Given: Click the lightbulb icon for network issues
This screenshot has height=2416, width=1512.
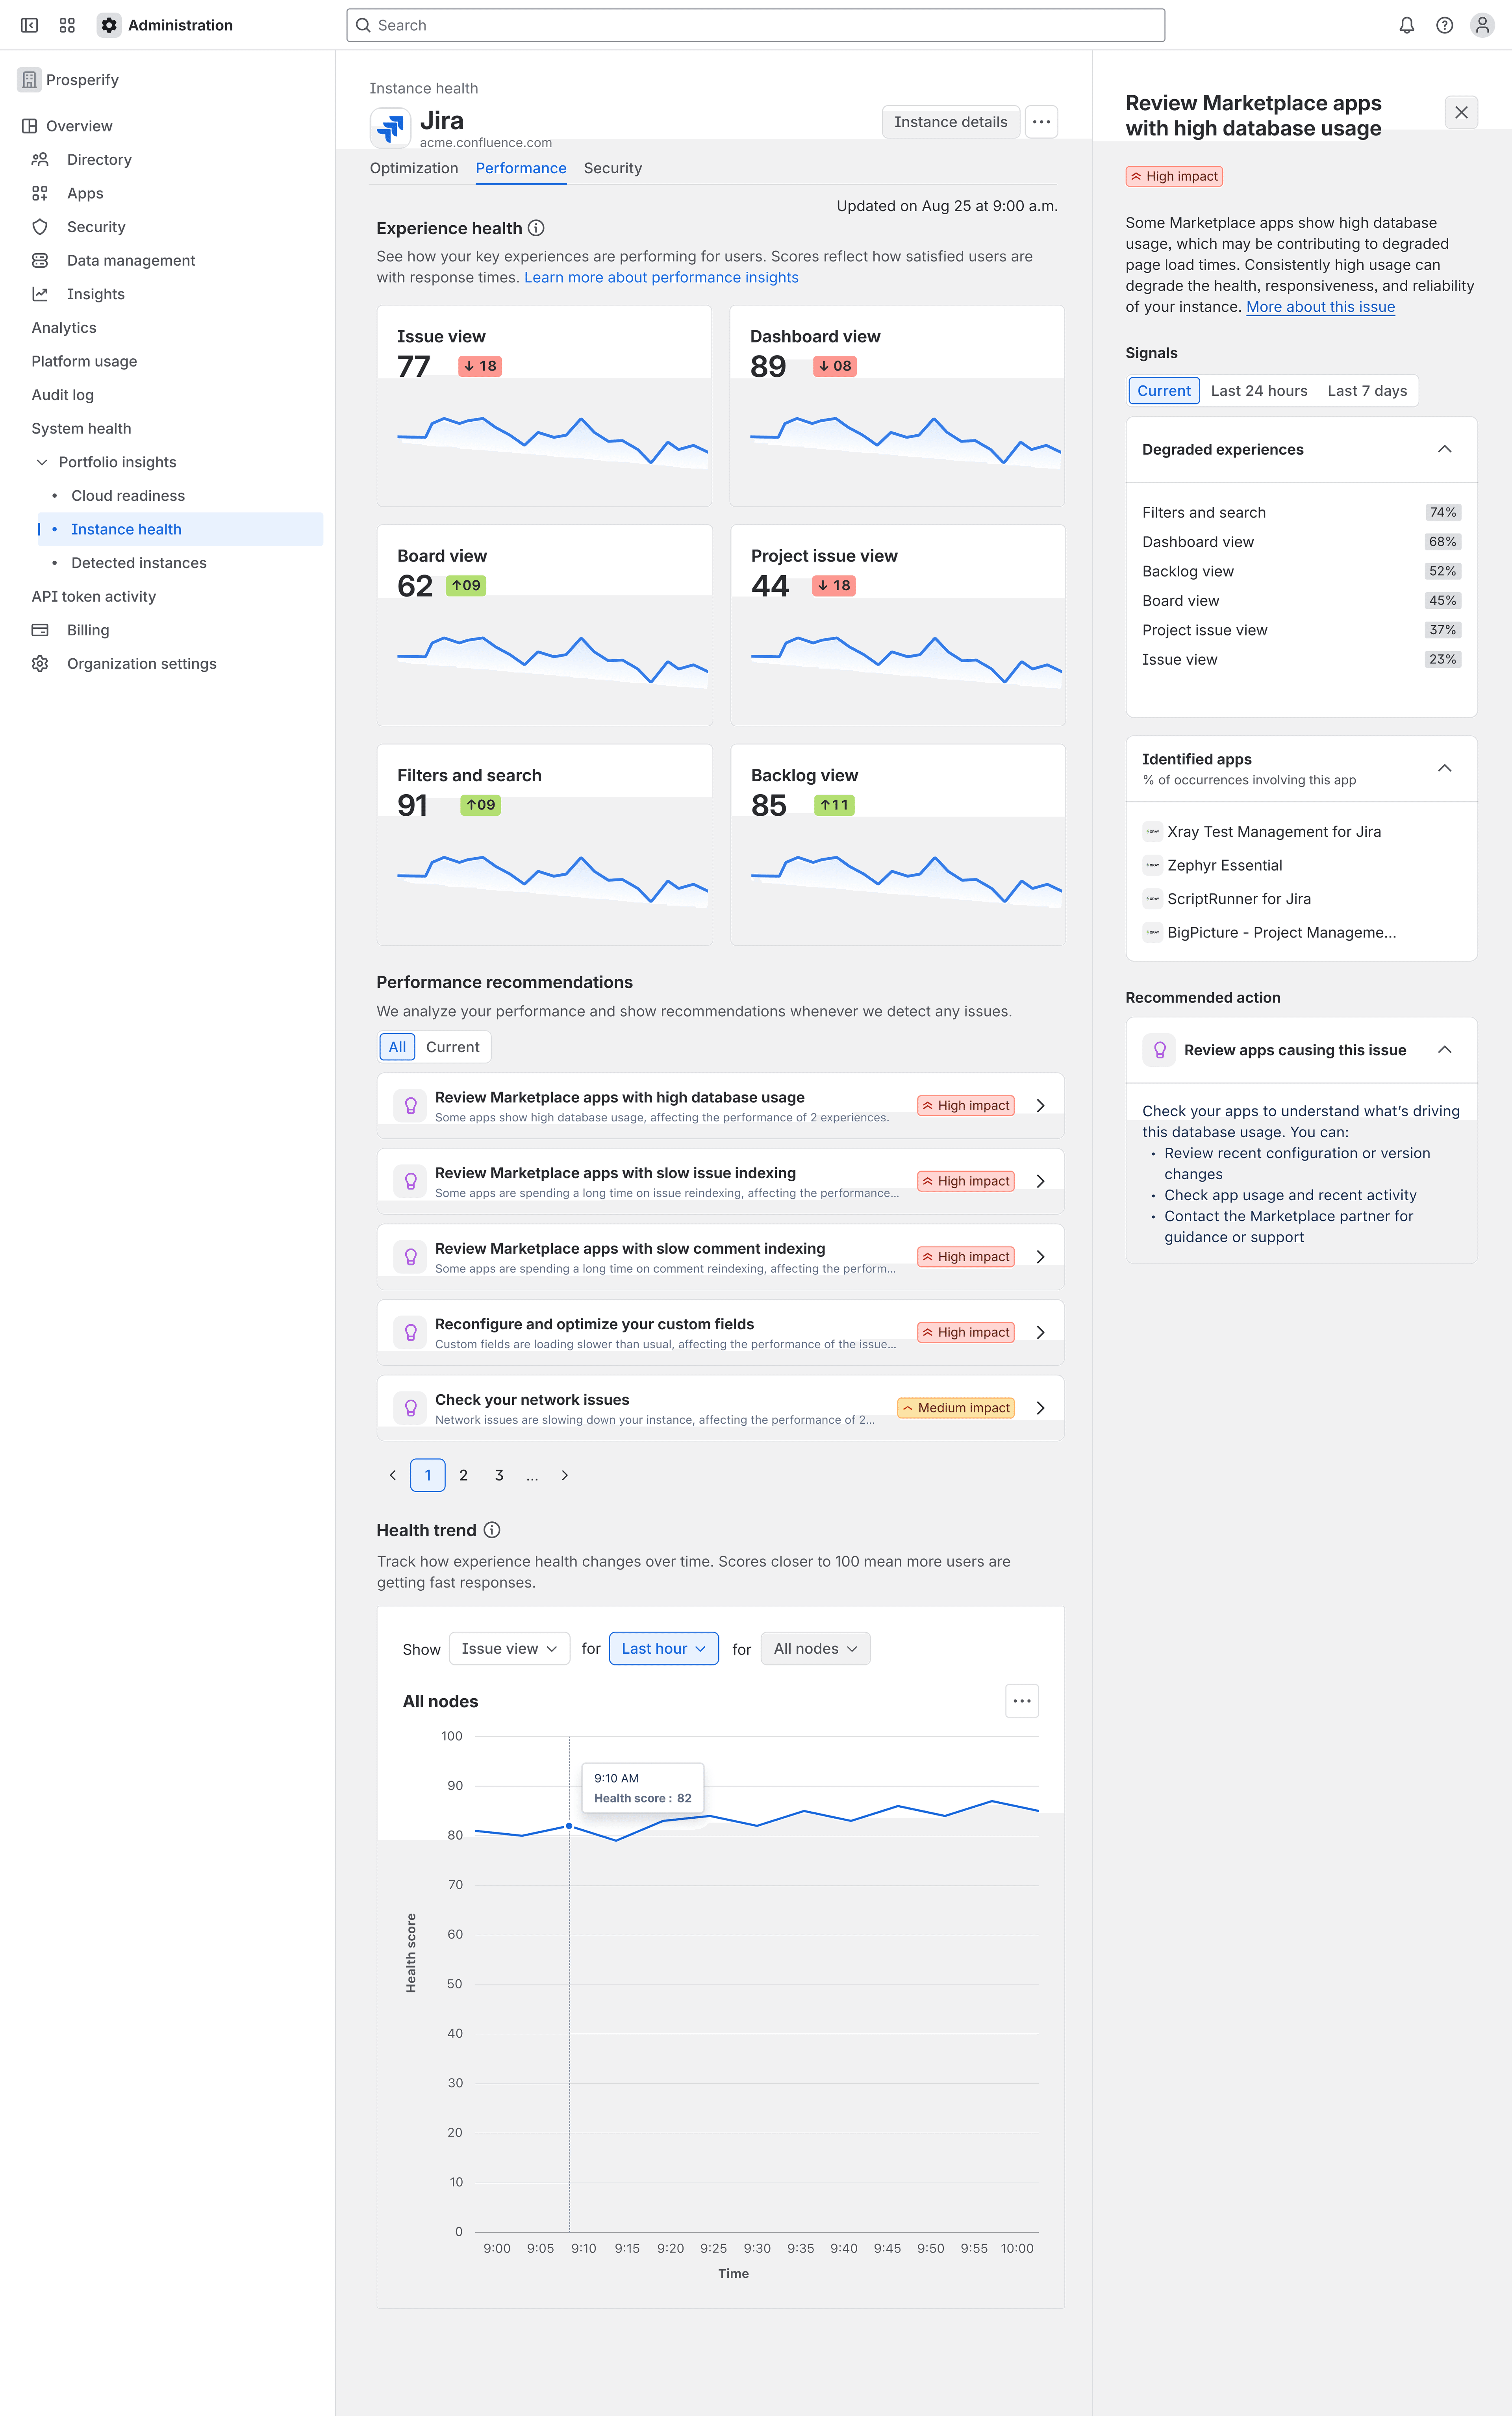Looking at the screenshot, I should 410,1408.
